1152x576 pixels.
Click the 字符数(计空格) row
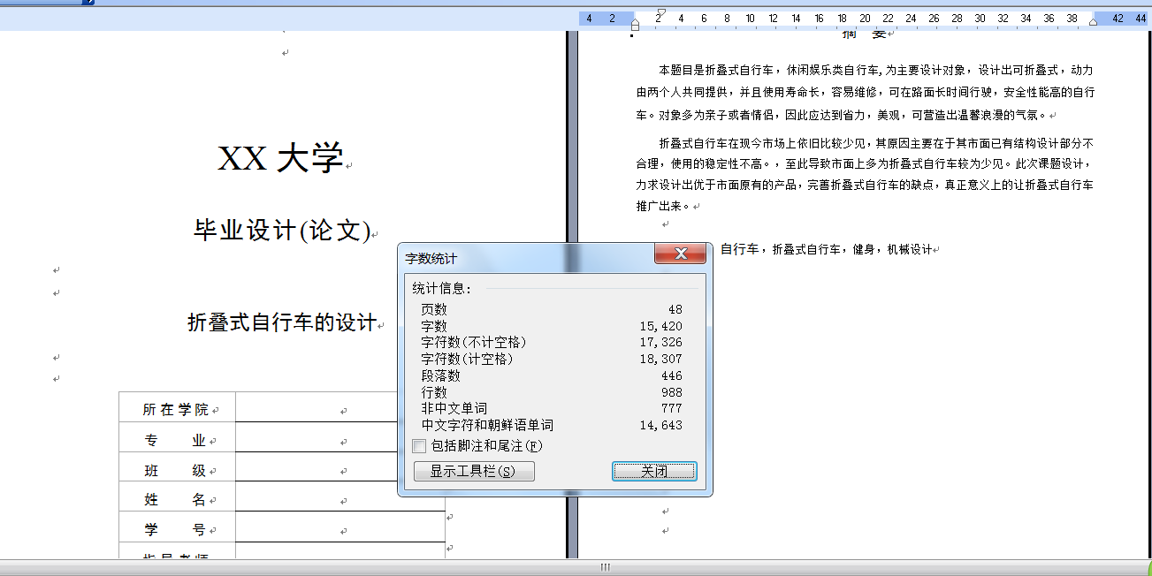pos(552,360)
